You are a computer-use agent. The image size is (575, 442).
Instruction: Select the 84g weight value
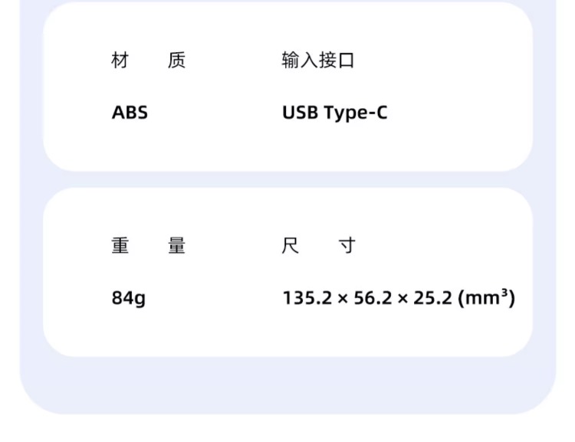pyautogui.click(x=129, y=298)
